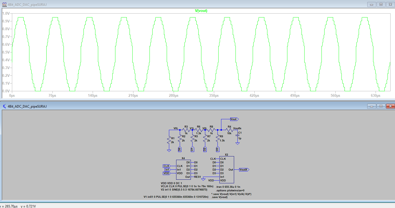Click the V(vout) trace label
395x208 pixels.
201,11
